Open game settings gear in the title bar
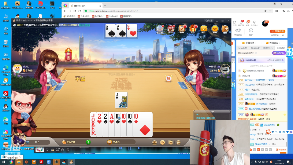Viewport: 293px width, 165px height. [209, 21]
